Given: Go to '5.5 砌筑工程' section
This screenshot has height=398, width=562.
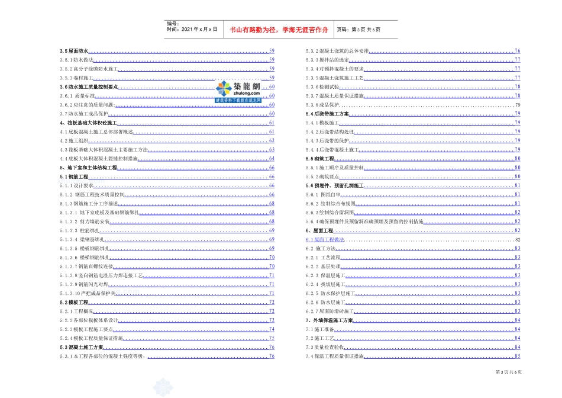Looking at the screenshot, I should click(x=413, y=159).
